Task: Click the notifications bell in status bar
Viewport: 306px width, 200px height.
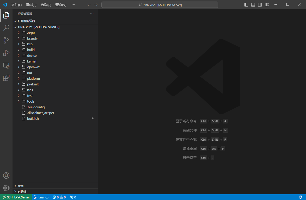Action: click(300, 197)
